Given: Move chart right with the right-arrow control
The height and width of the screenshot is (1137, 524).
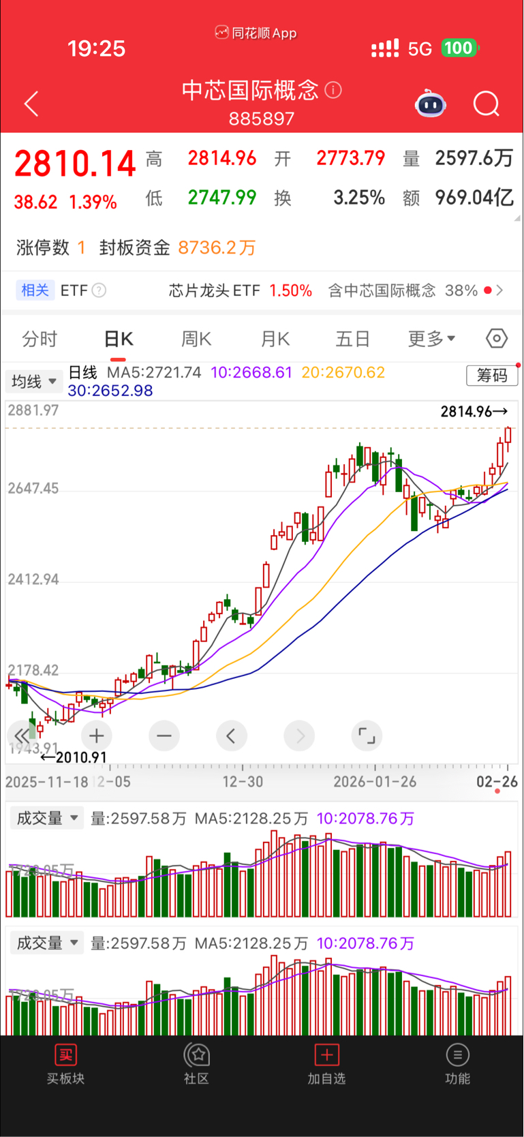Looking at the screenshot, I should 300,736.
